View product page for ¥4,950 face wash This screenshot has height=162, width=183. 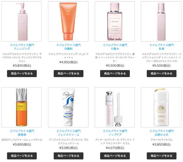click(69, 73)
